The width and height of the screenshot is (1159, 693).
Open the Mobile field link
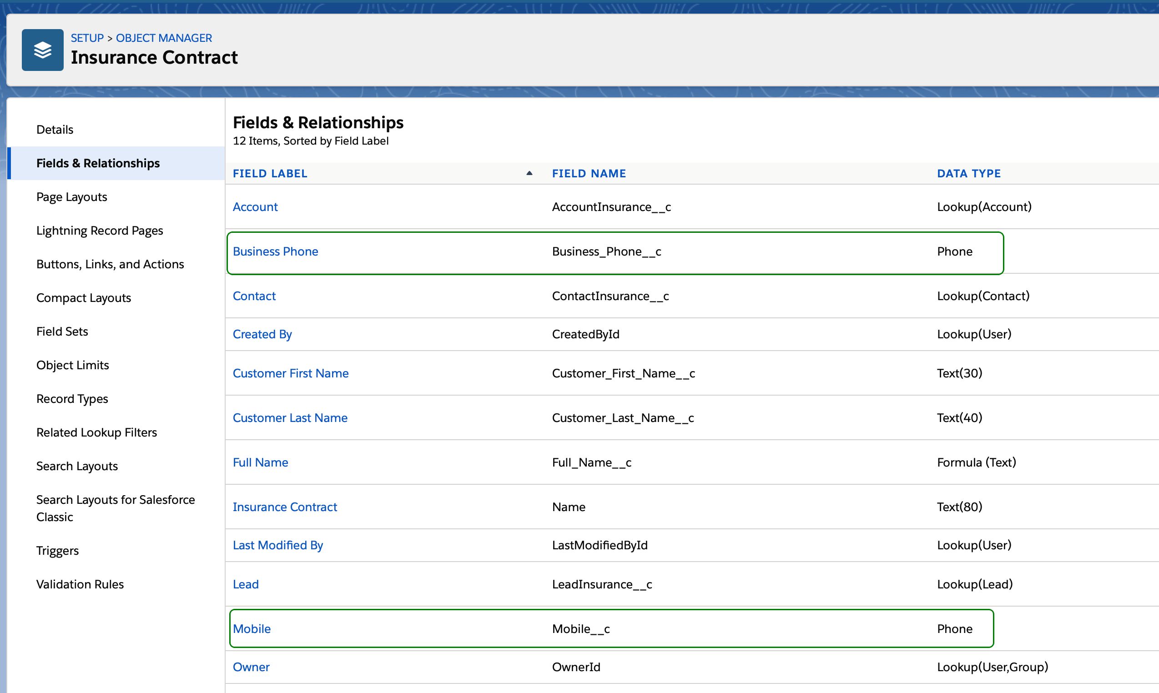click(252, 628)
